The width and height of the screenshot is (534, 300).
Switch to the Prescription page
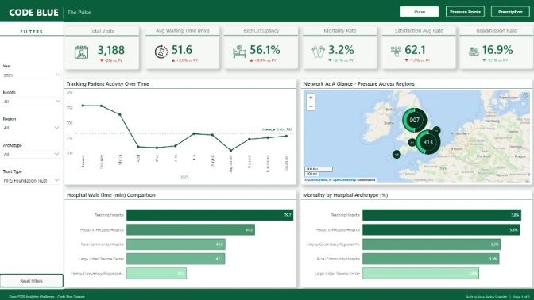pyautogui.click(x=510, y=12)
